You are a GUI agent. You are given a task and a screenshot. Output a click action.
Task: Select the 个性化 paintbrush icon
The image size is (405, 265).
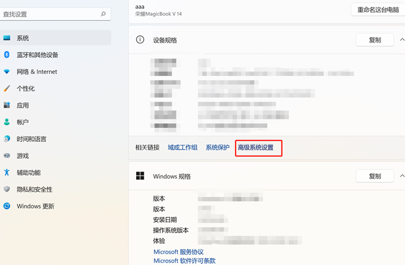[x=7, y=89]
